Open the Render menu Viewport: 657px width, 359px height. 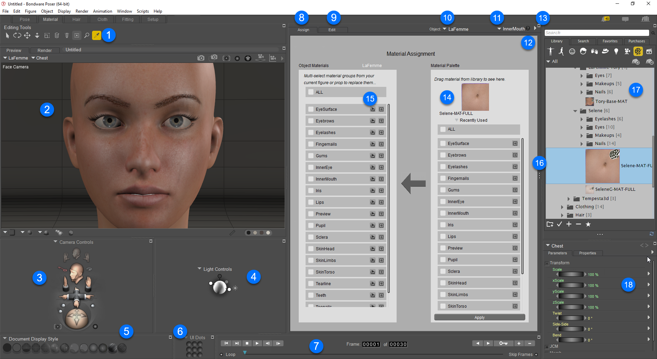[x=82, y=11]
